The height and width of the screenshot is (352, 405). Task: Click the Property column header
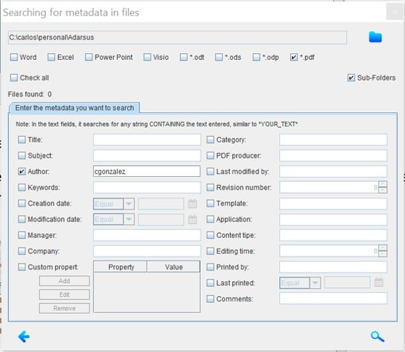coord(121,267)
